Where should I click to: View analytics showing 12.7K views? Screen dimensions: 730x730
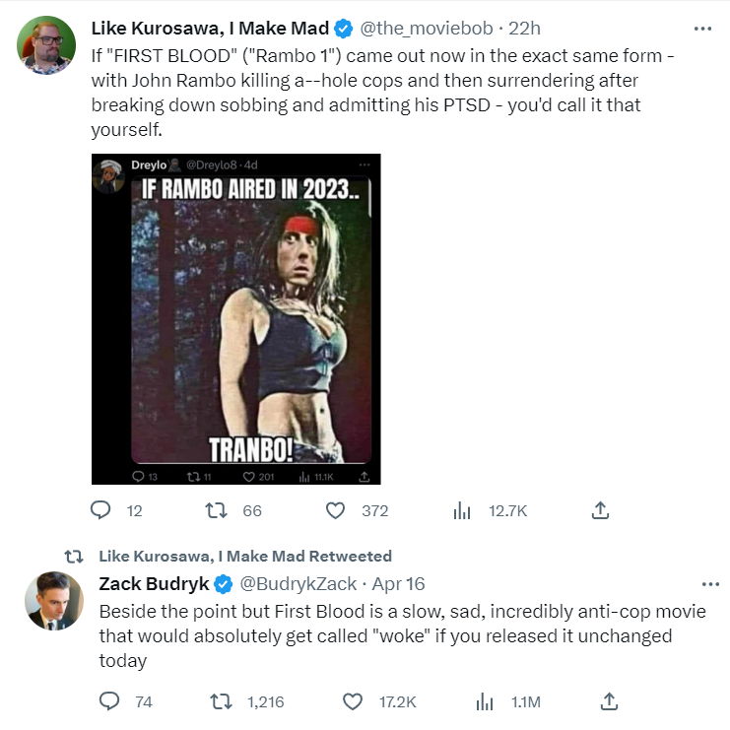(x=461, y=510)
